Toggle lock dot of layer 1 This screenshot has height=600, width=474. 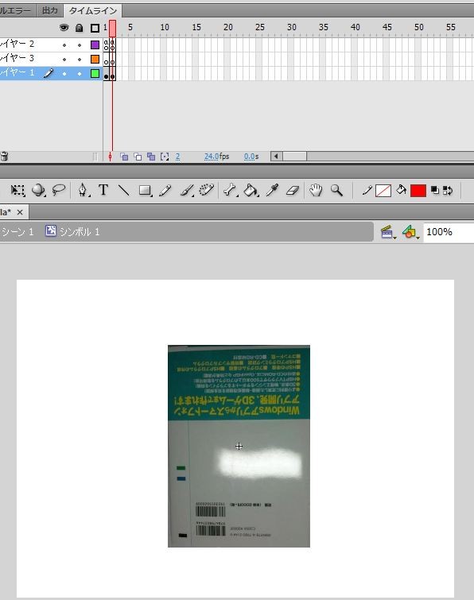pos(80,73)
